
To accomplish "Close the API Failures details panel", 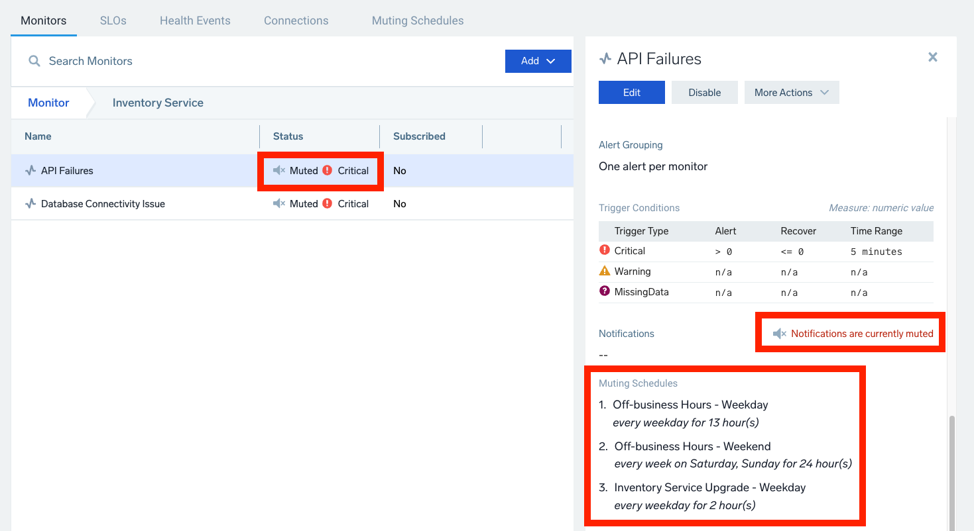I will [932, 58].
